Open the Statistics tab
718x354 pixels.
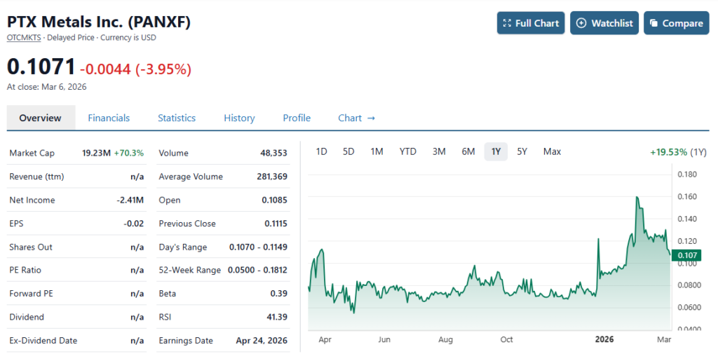177,118
